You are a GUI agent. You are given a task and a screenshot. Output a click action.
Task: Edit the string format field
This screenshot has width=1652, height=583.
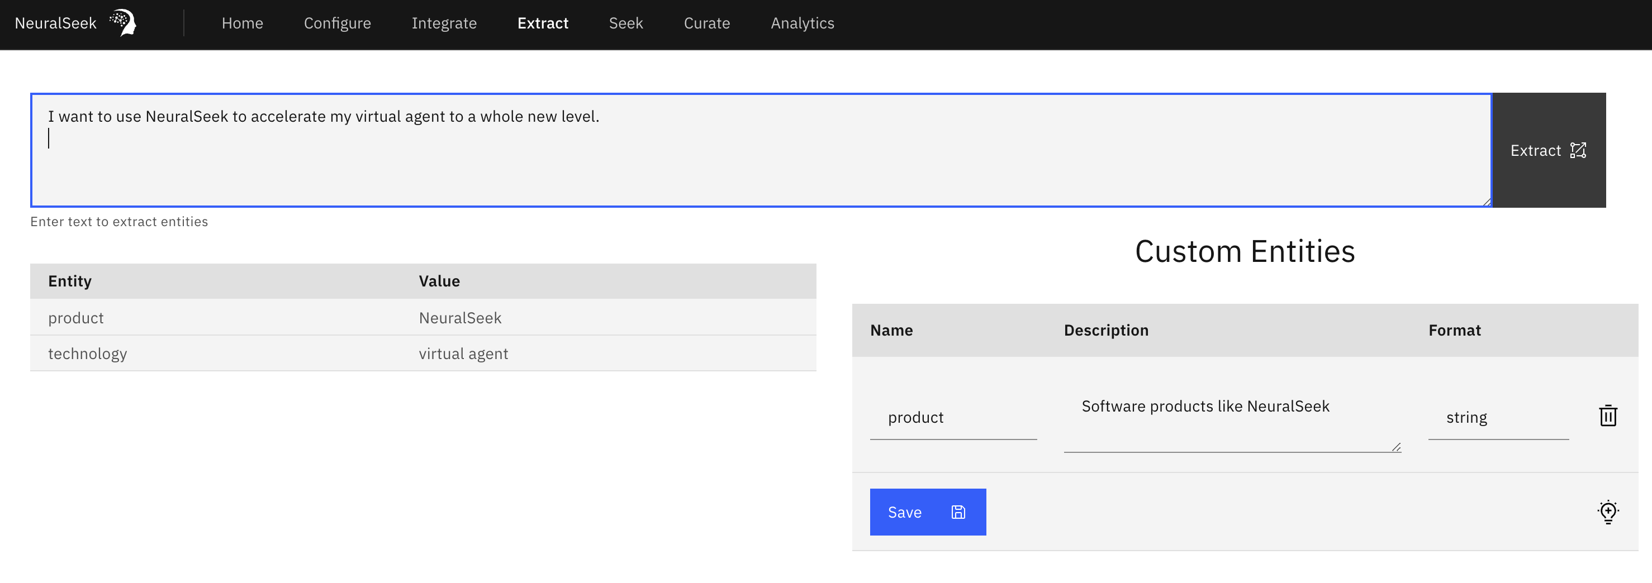pyautogui.click(x=1498, y=418)
